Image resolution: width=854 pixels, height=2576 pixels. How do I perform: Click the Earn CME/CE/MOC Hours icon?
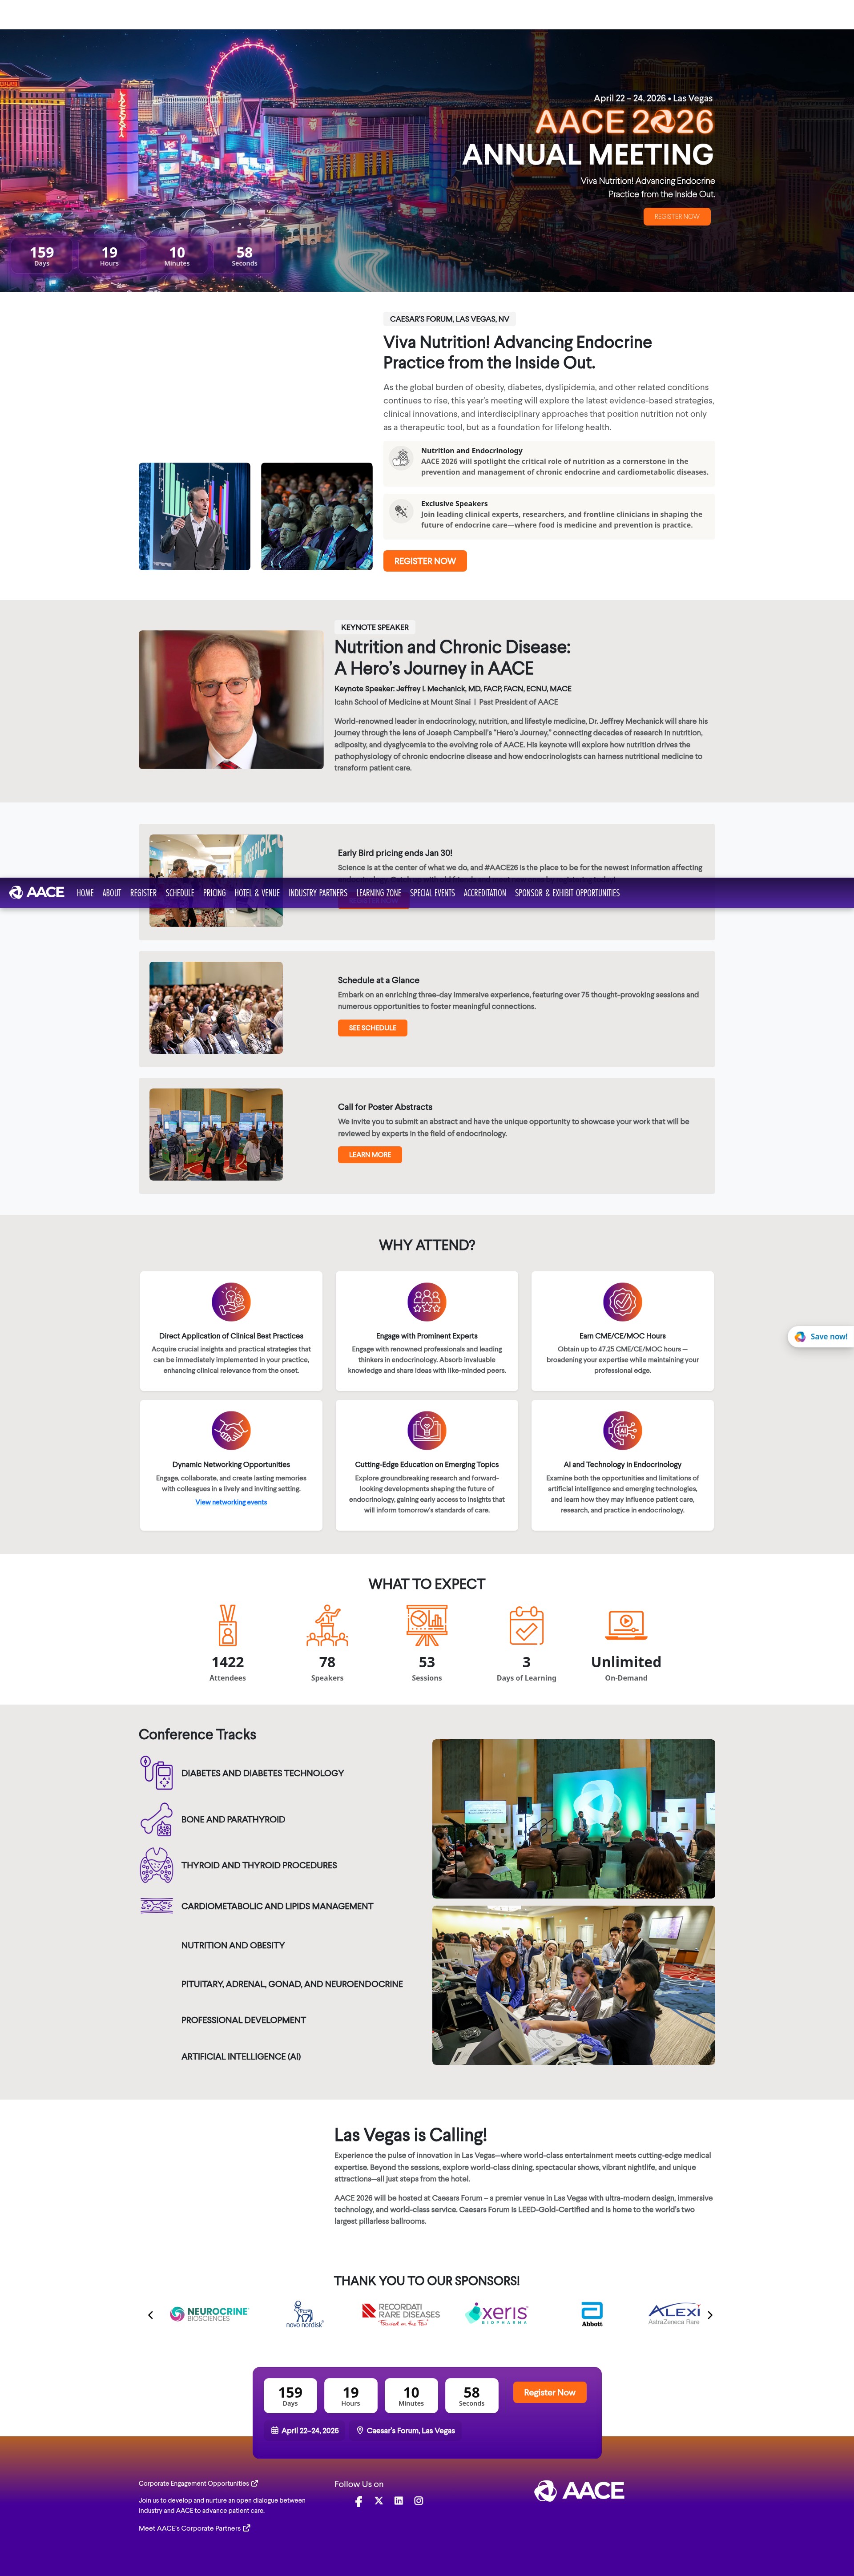(x=622, y=1302)
